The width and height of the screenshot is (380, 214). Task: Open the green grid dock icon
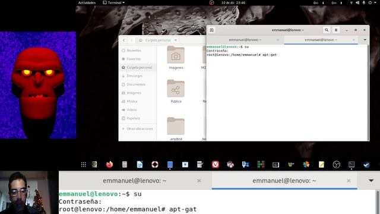(261, 165)
